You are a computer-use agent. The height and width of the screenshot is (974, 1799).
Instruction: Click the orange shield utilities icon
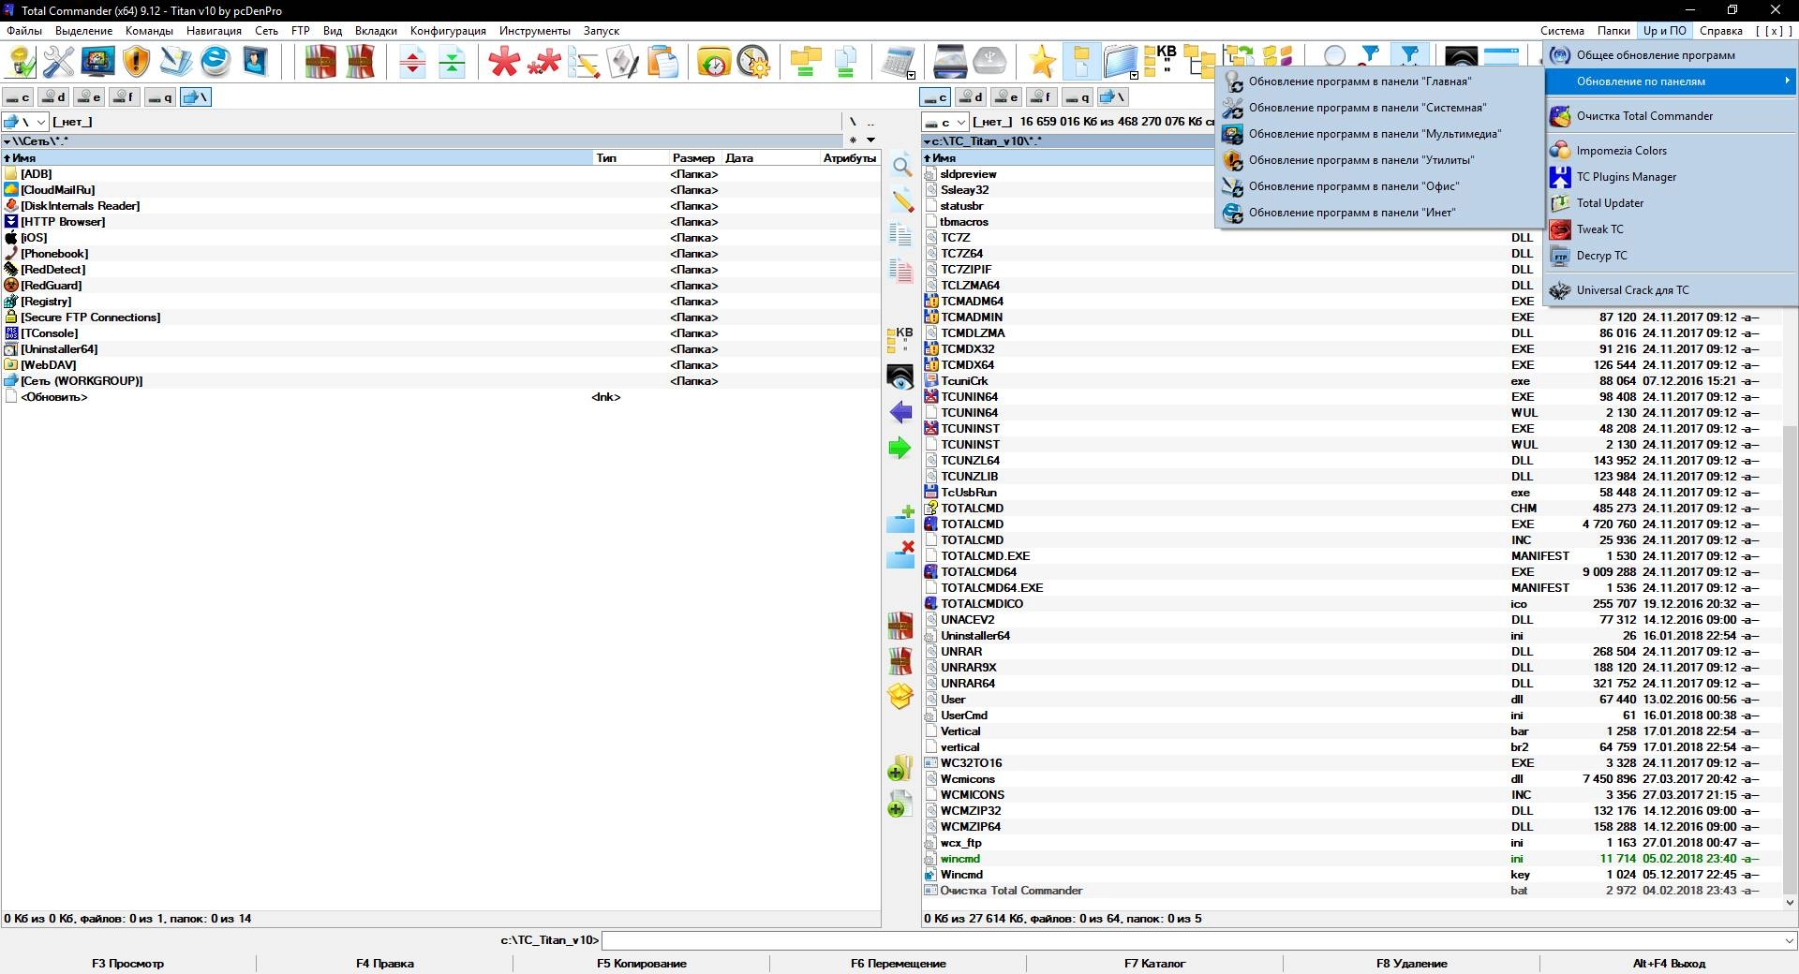[x=137, y=62]
